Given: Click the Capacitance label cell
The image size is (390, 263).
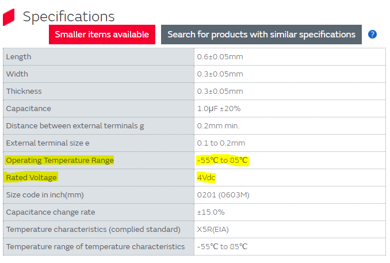Looking at the screenshot, I should click(x=98, y=109).
